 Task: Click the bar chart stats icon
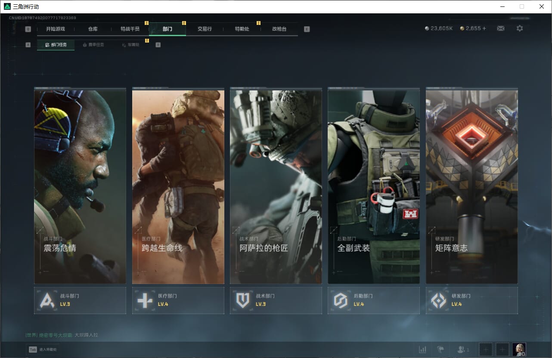pos(422,349)
